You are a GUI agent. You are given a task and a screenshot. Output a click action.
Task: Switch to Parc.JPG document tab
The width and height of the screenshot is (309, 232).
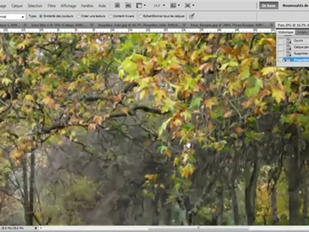293,25
